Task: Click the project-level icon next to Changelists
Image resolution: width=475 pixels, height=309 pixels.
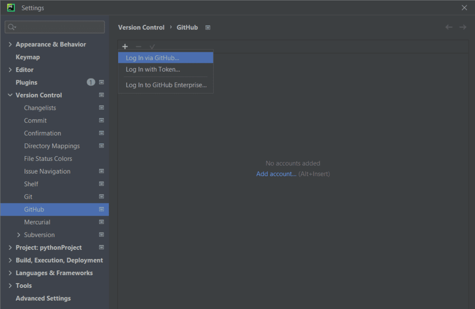Action: coord(101,108)
